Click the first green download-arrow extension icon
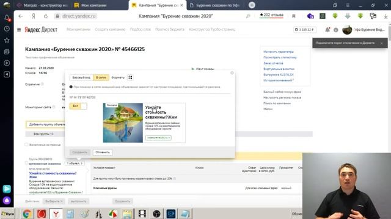The width and height of the screenshot is (391, 219). (x=335, y=16)
